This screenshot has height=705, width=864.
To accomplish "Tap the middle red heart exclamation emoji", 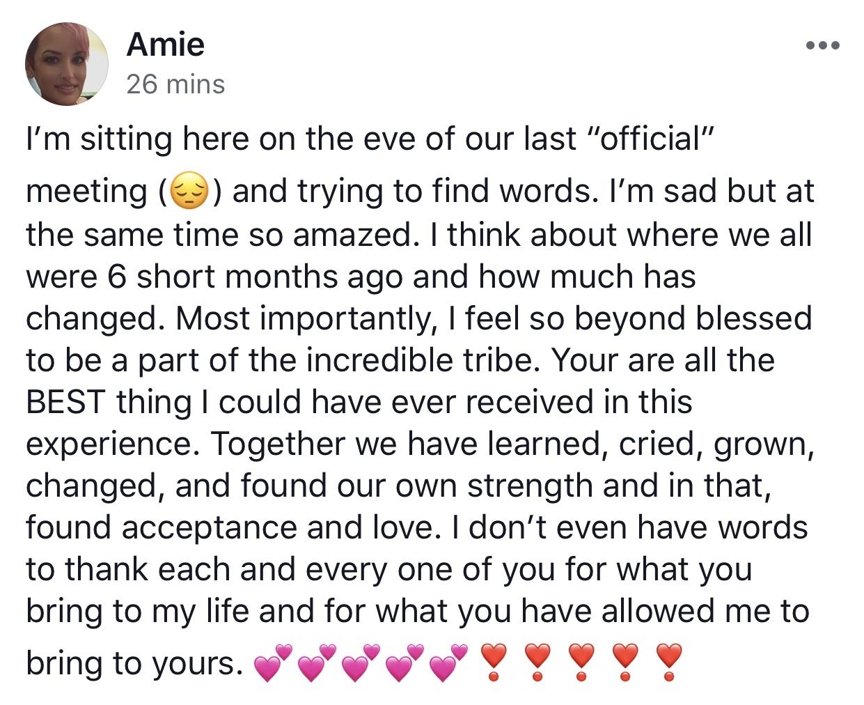I will [581, 663].
